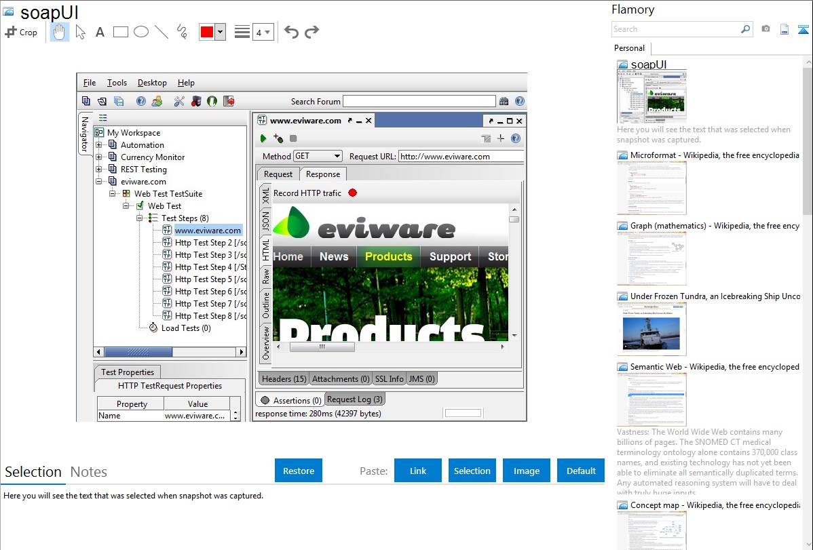Open the line width dropdown
The height and width of the screenshot is (550, 813).
(263, 33)
